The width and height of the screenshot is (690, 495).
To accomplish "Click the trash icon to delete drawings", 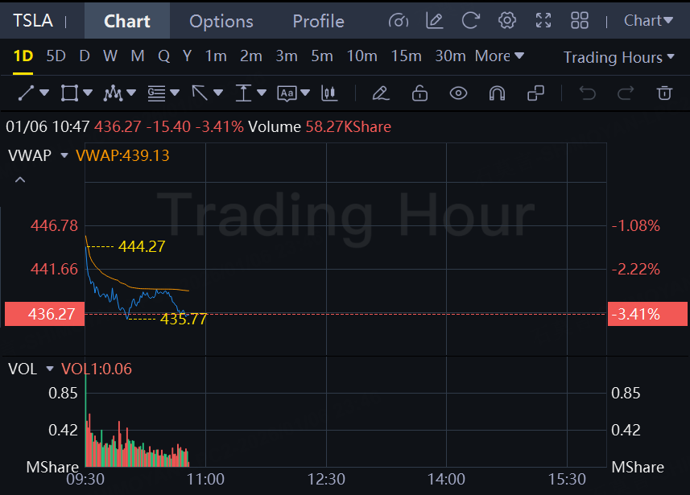I will click(664, 93).
